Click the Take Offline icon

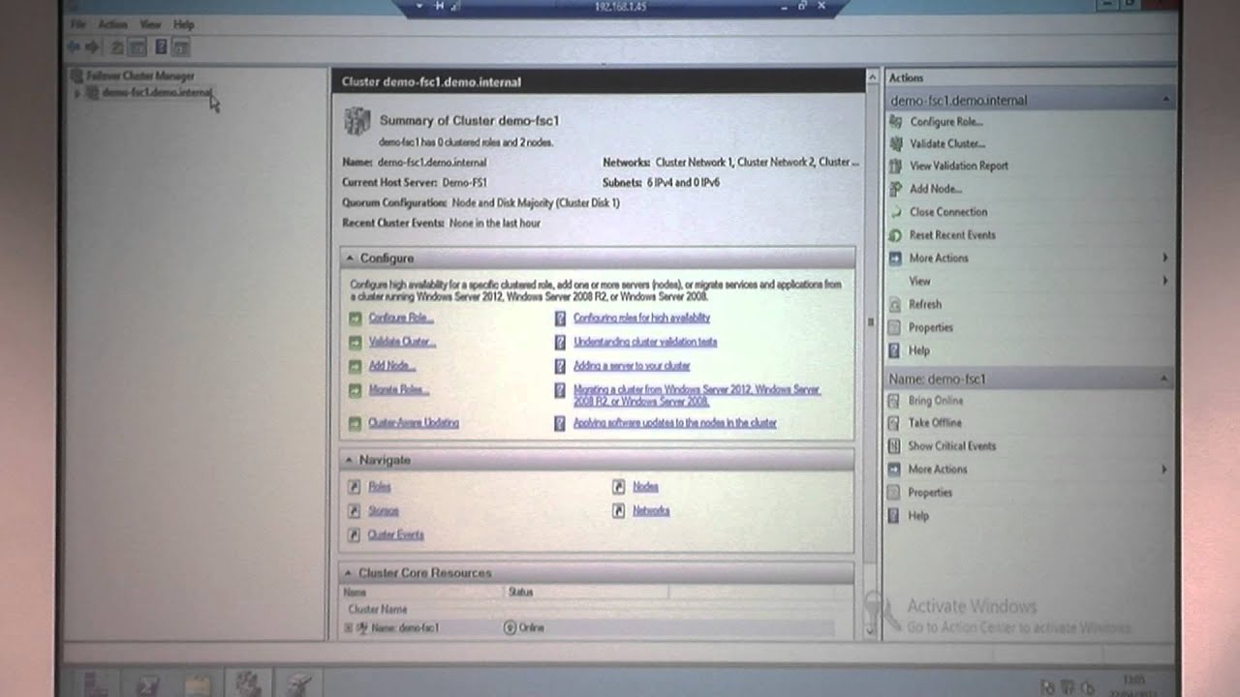[894, 423]
